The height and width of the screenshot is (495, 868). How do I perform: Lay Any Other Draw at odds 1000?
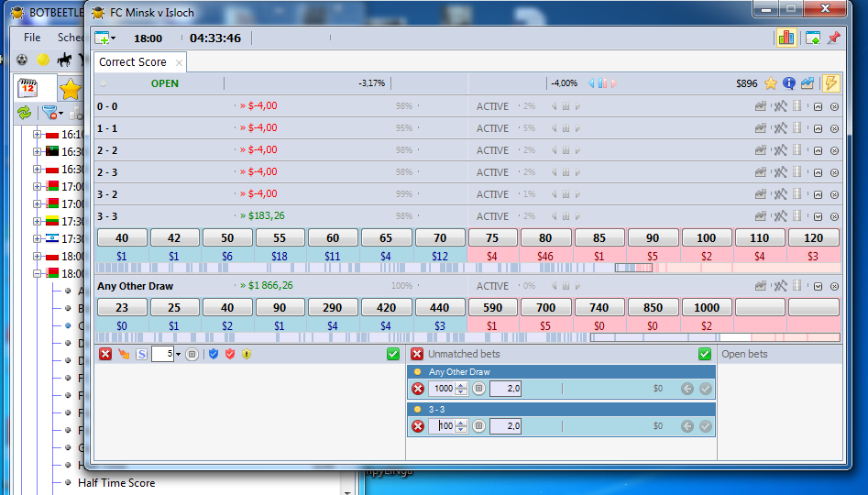click(x=707, y=307)
